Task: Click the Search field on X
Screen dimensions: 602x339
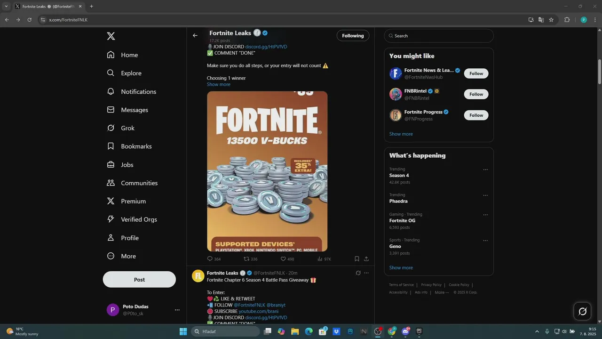Action: click(x=439, y=36)
